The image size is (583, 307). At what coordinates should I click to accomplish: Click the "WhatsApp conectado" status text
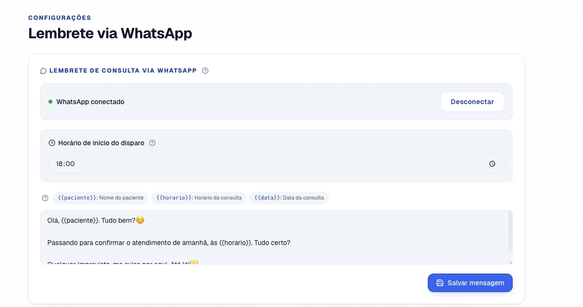click(x=90, y=102)
